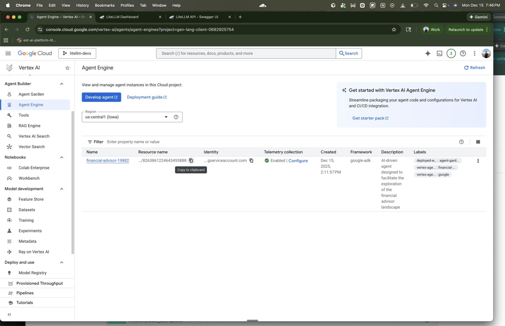Copy the resource name to clipboard
Screen dimensions: 505x326
191,161
